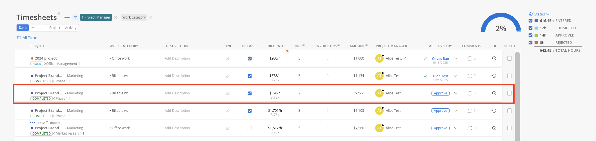Expand the Status dropdown
The height and width of the screenshot is (141, 596).
click(539, 14)
